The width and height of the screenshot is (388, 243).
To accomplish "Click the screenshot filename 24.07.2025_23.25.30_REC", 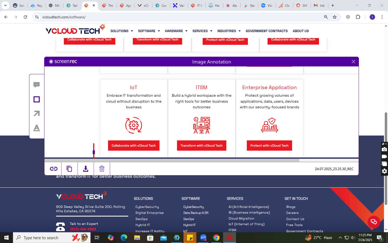I will pyautogui.click(x=334, y=169).
